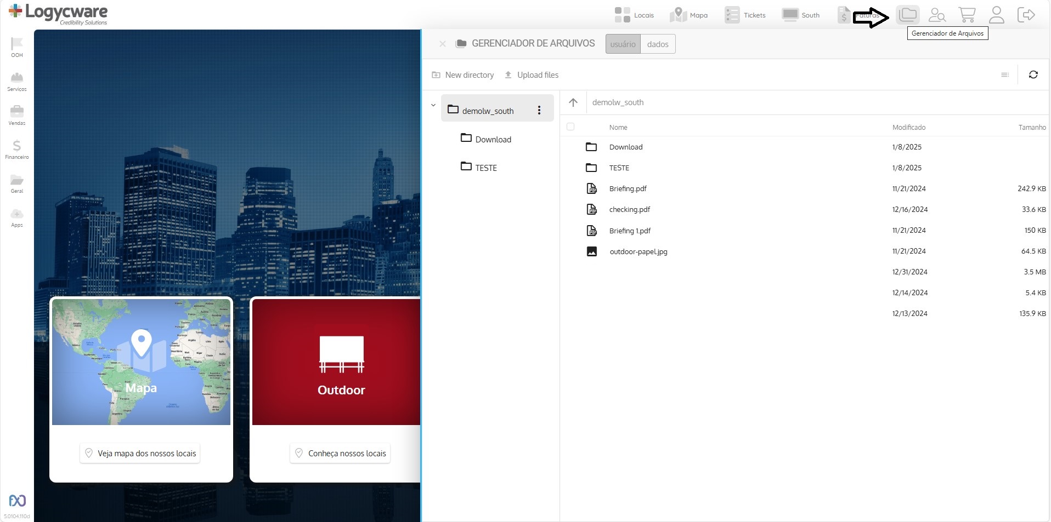Open Faturas invoice icon in toolbar
Image resolution: width=1051 pixels, height=522 pixels.
(844, 15)
